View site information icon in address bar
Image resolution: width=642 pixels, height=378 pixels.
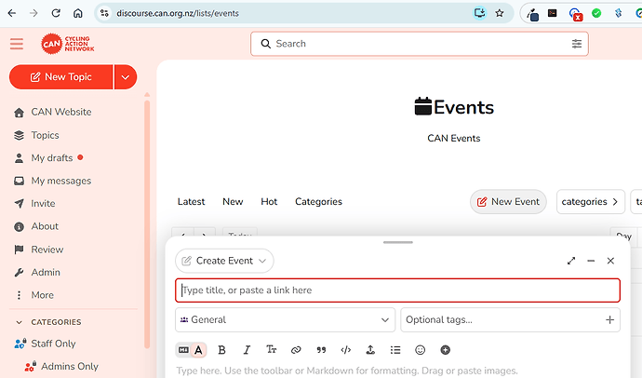point(105,13)
